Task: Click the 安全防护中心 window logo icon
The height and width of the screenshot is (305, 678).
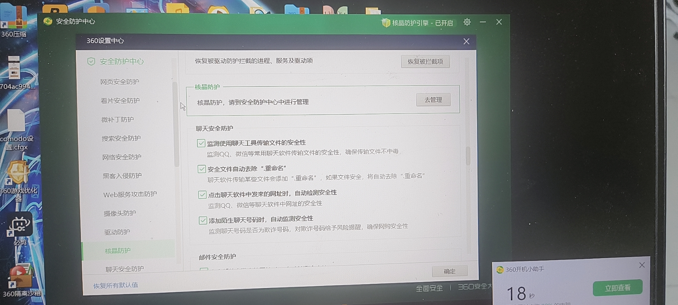Action: [48, 21]
